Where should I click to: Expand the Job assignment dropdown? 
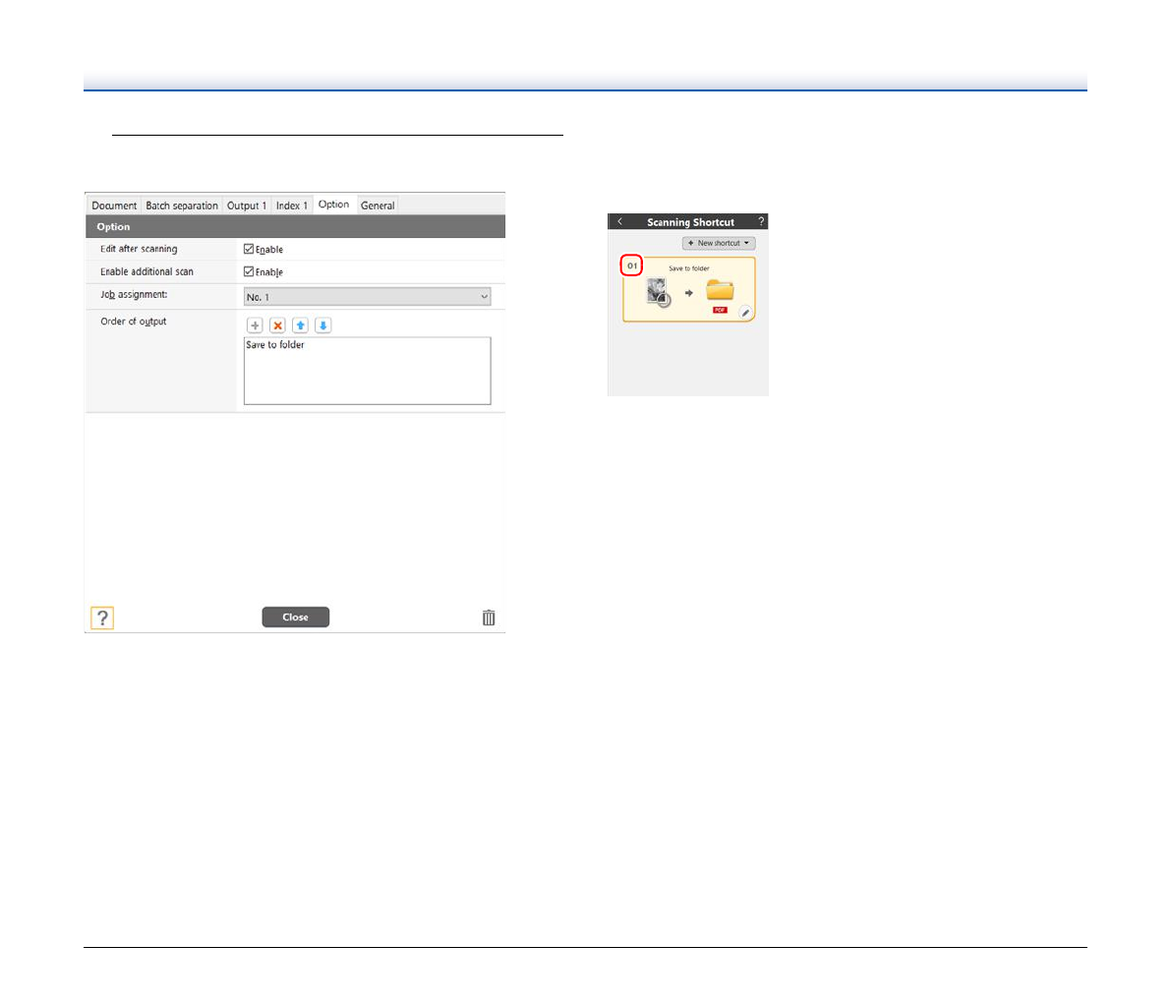367,297
